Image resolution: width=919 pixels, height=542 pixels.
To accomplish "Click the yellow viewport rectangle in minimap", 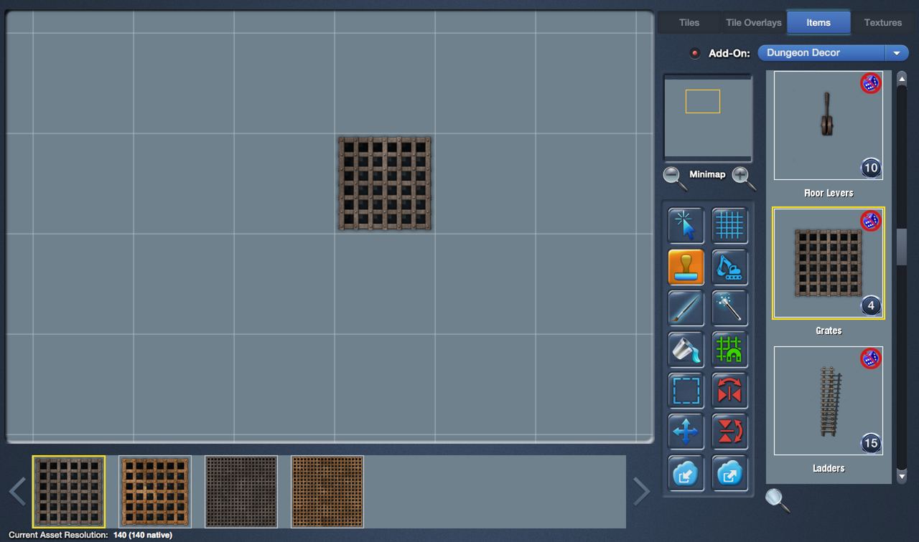I will (703, 101).
